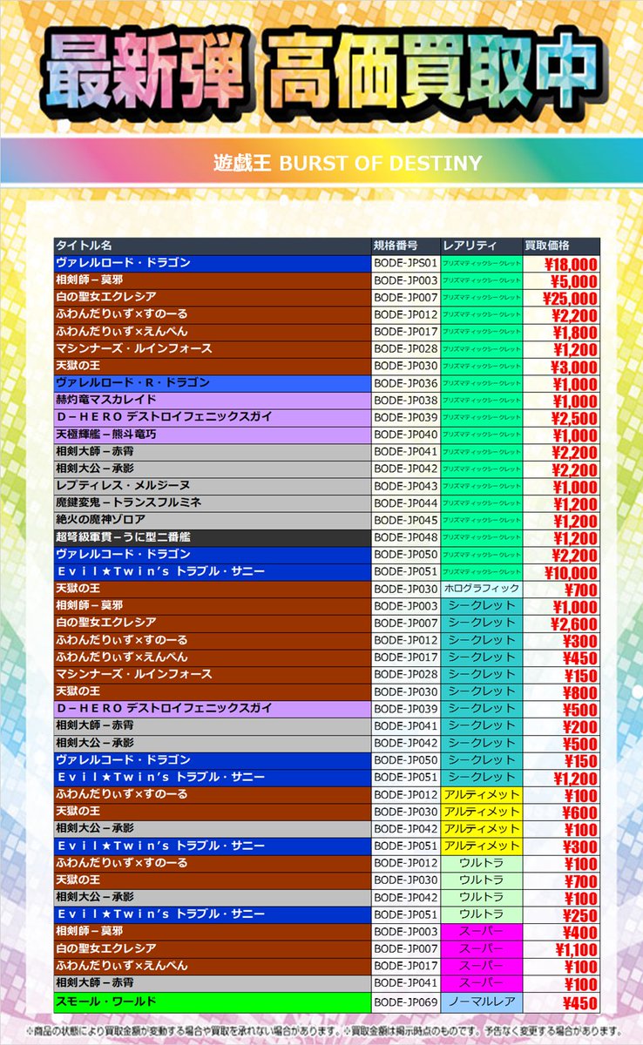This screenshot has height=1045, width=643.
Task: Click the 規格番号 column header
Action: click(405, 246)
